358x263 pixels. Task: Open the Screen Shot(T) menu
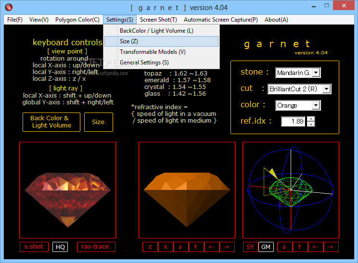coord(158,20)
